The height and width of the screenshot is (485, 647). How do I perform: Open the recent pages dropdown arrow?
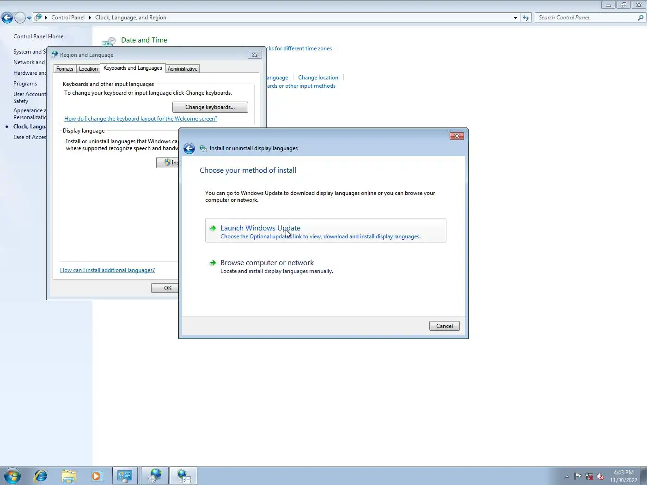(29, 18)
